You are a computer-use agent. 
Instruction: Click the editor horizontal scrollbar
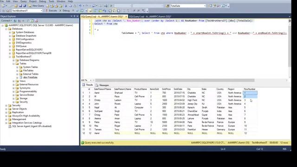[x=174, y=80]
